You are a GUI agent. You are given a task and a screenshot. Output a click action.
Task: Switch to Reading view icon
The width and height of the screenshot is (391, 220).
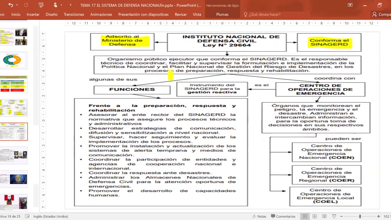(324, 216)
